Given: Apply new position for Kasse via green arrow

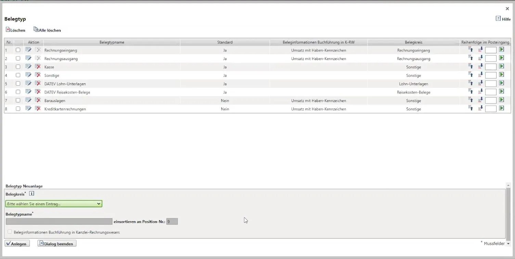Looking at the screenshot, I should (x=501, y=66).
